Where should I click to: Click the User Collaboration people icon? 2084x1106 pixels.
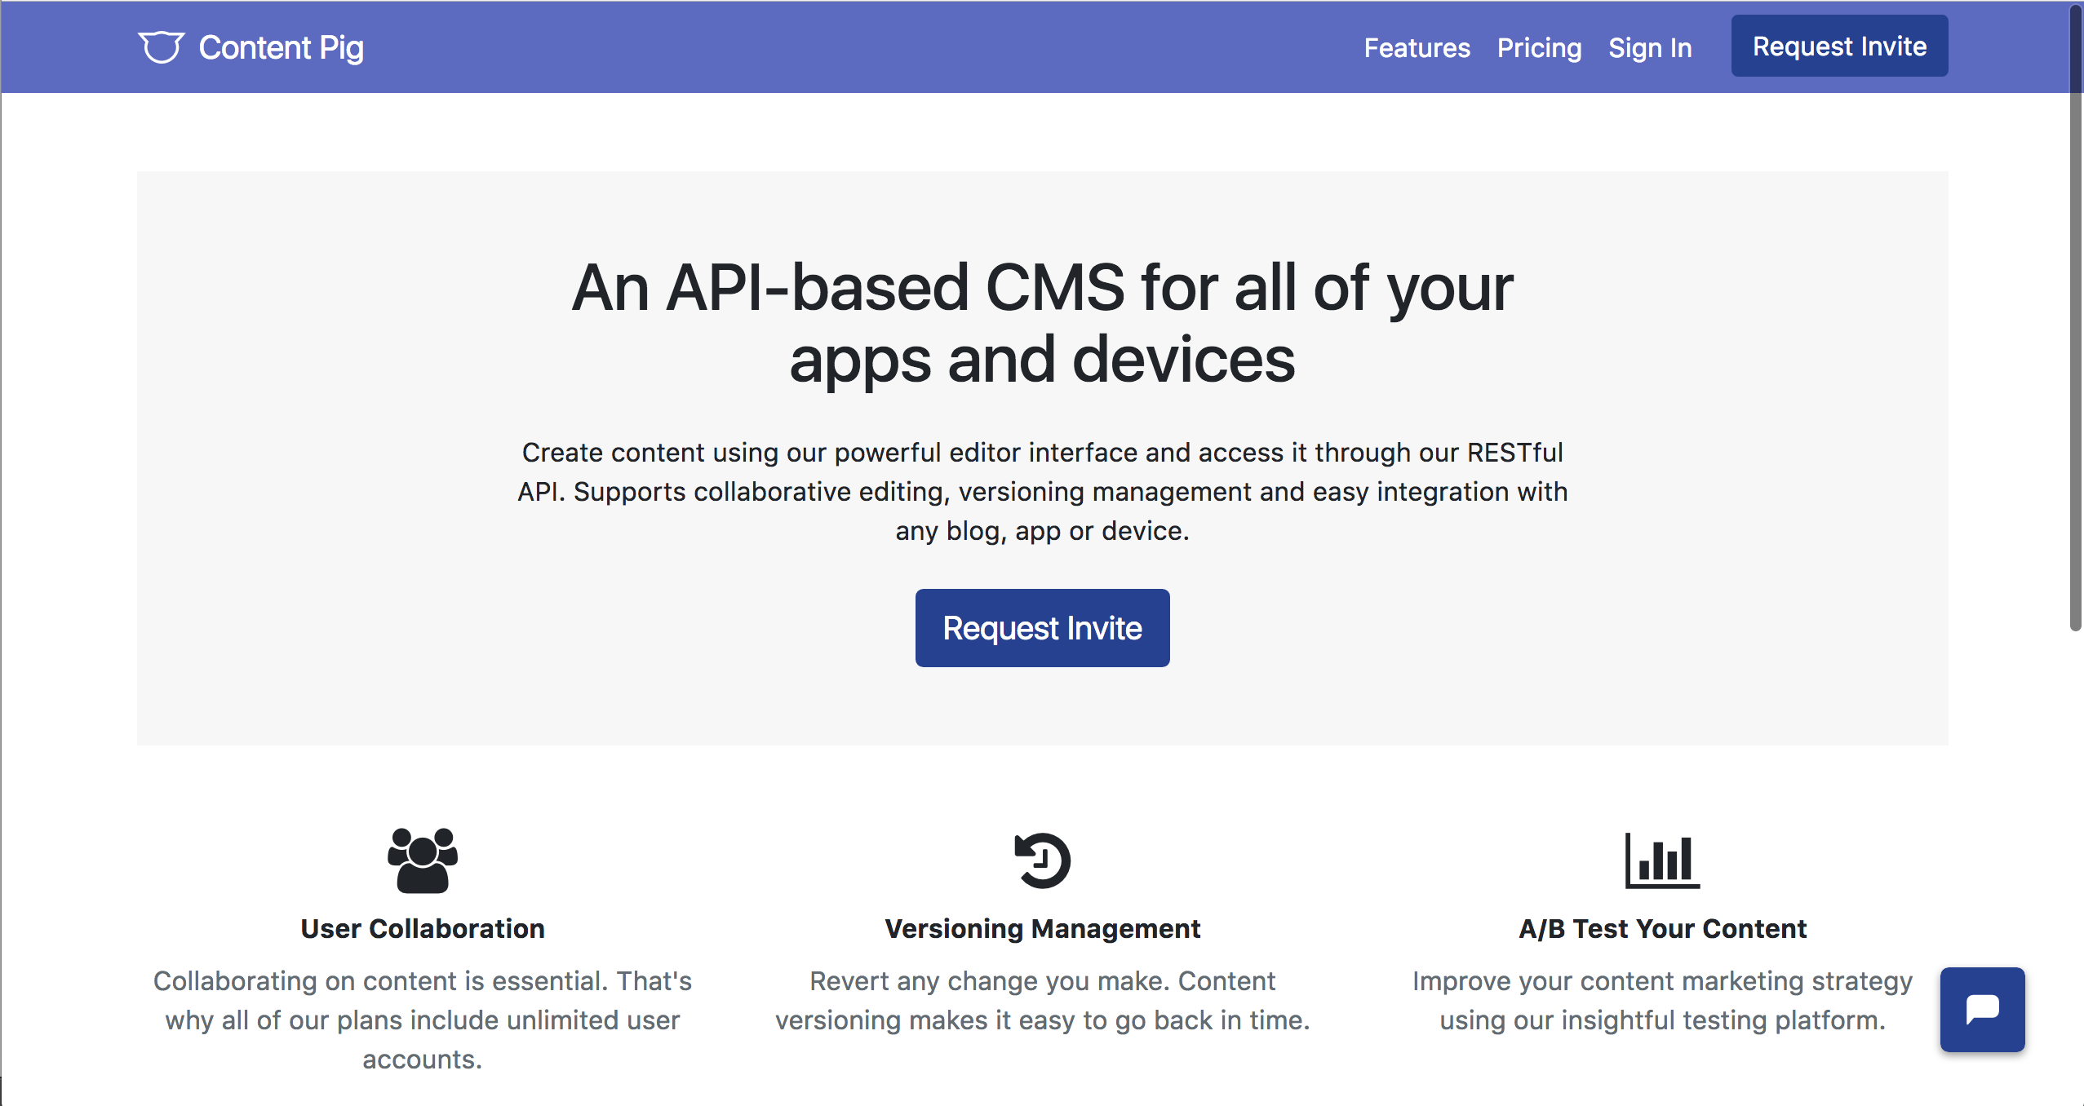click(x=423, y=860)
